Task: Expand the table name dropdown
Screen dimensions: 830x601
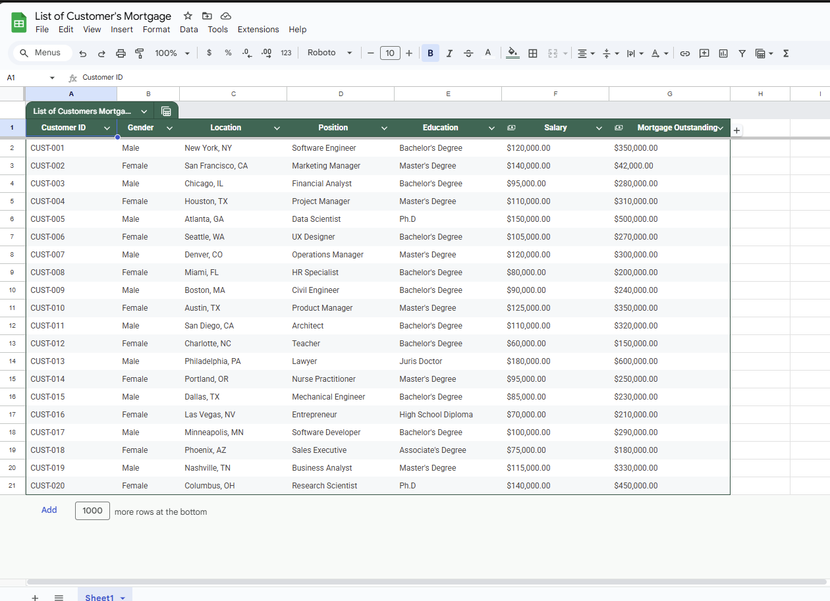Action: point(144,111)
